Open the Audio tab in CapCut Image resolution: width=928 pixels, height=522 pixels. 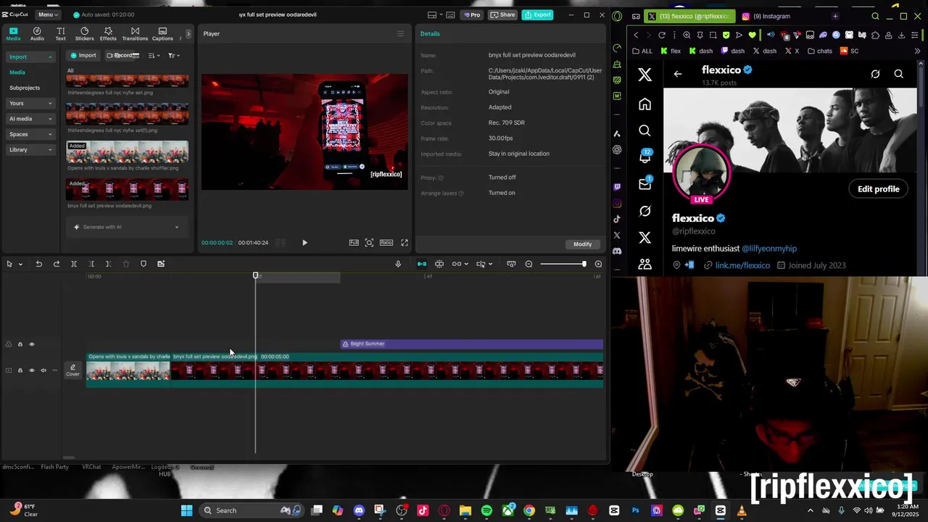(37, 34)
